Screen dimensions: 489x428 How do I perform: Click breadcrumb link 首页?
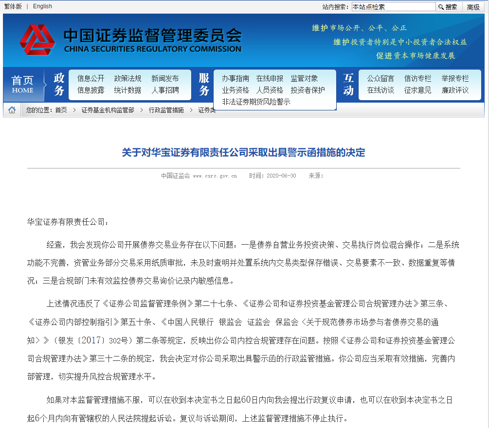[x=61, y=110]
